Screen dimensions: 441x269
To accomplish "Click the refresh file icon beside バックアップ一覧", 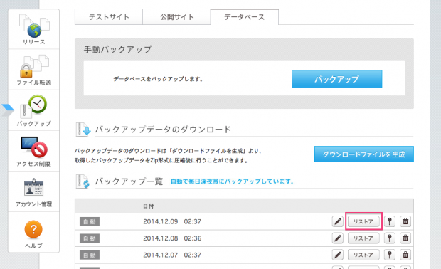I will [x=83, y=181].
